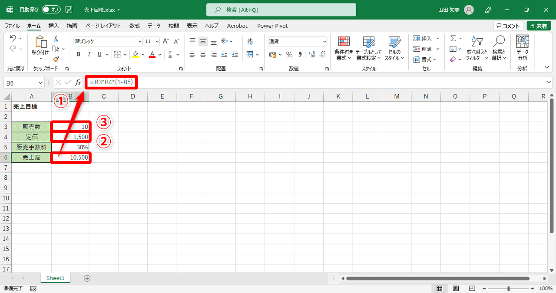Click the Comma Style icon
The image size is (556, 293).
coord(300,55)
